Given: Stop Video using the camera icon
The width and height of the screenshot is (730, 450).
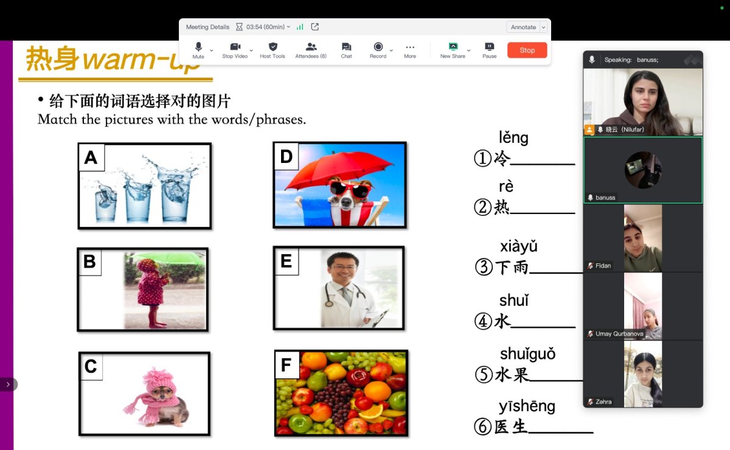Looking at the screenshot, I should (235, 50).
